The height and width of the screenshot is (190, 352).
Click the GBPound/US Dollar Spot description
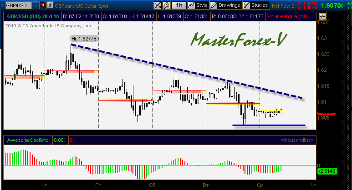click(x=82, y=6)
